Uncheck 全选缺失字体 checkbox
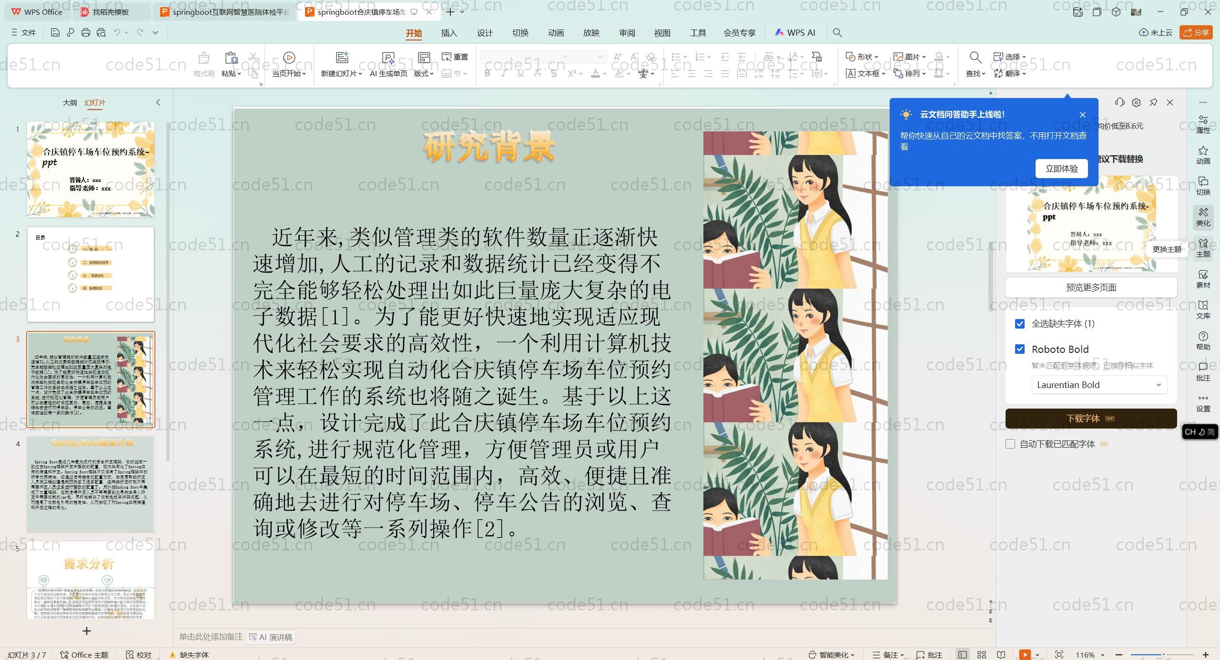The height and width of the screenshot is (660, 1220). (x=1020, y=324)
